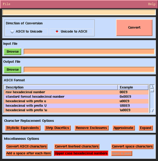Click the top message entry field
Image resolution: width=158 pixels, height=161 pixels.
point(79,12)
